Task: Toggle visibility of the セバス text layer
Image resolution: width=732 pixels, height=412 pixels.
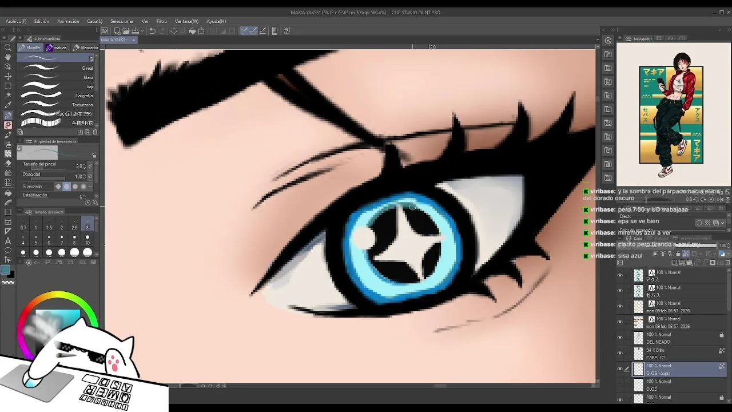Action: pos(620,291)
